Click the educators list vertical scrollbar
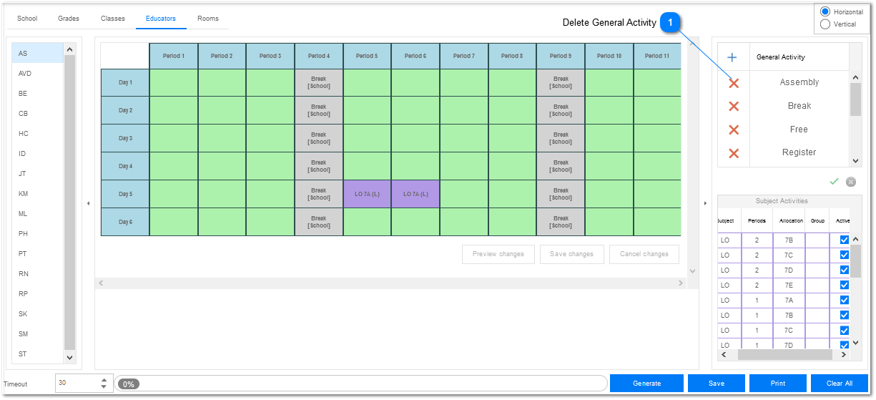 click(x=69, y=203)
